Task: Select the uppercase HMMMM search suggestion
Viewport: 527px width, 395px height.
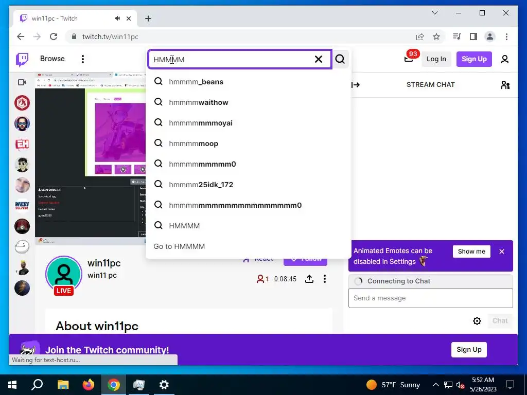Action: click(249, 226)
